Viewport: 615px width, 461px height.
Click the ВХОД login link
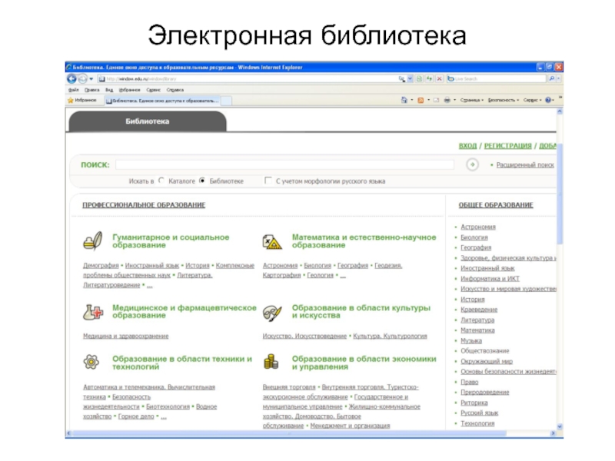[467, 146]
